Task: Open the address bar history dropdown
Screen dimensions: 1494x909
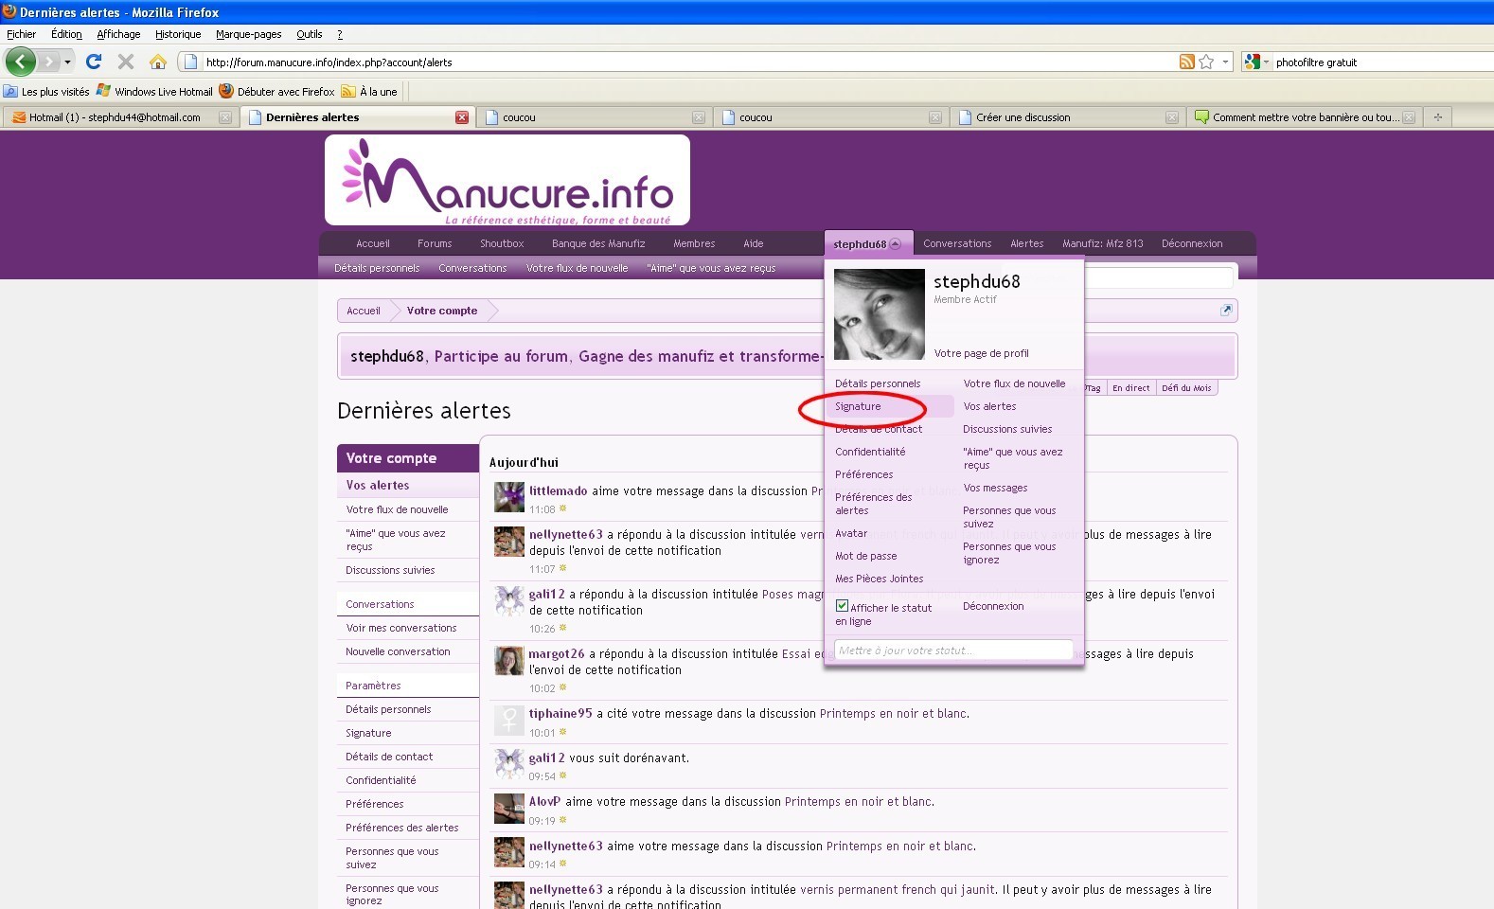Action: tap(1225, 62)
